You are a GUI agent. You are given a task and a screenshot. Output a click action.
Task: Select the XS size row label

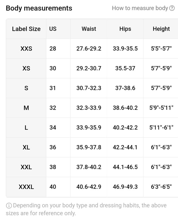(x=26, y=68)
